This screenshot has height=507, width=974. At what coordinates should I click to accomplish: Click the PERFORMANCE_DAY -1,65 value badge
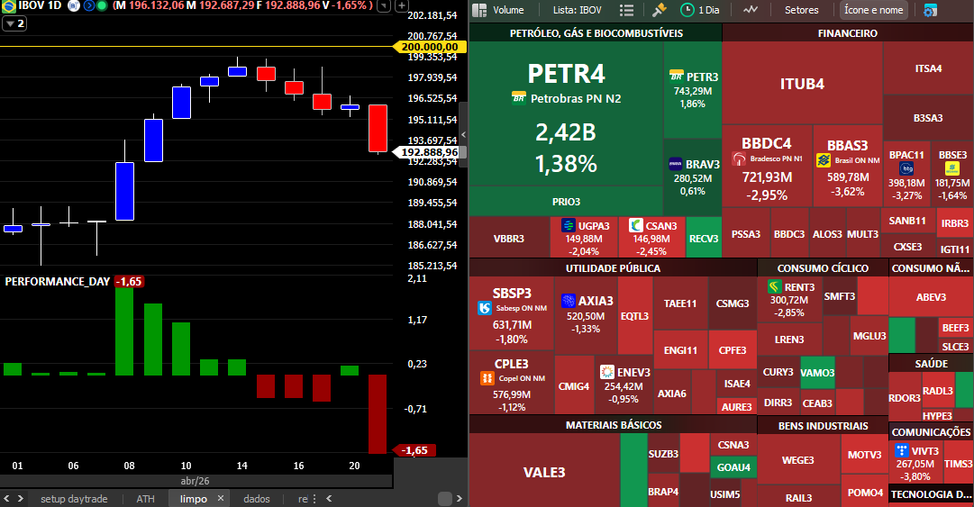pyautogui.click(x=129, y=282)
